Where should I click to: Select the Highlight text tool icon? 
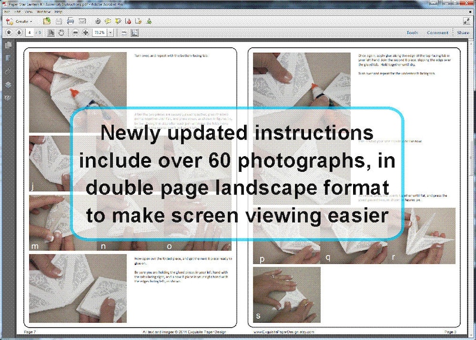pos(118,21)
